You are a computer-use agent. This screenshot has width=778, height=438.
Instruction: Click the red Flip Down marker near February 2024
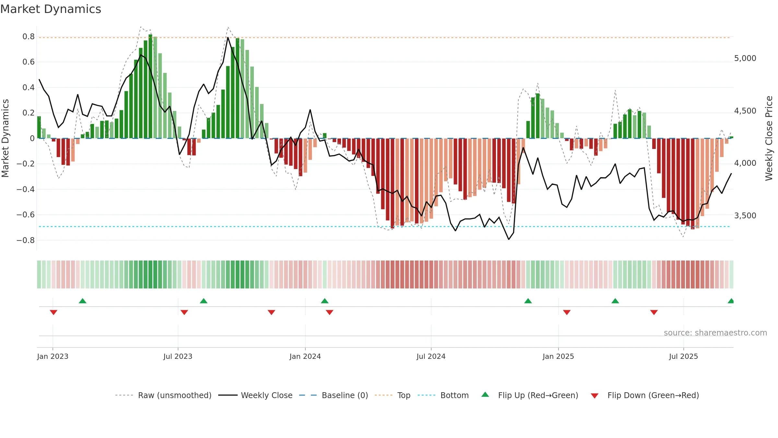(329, 312)
